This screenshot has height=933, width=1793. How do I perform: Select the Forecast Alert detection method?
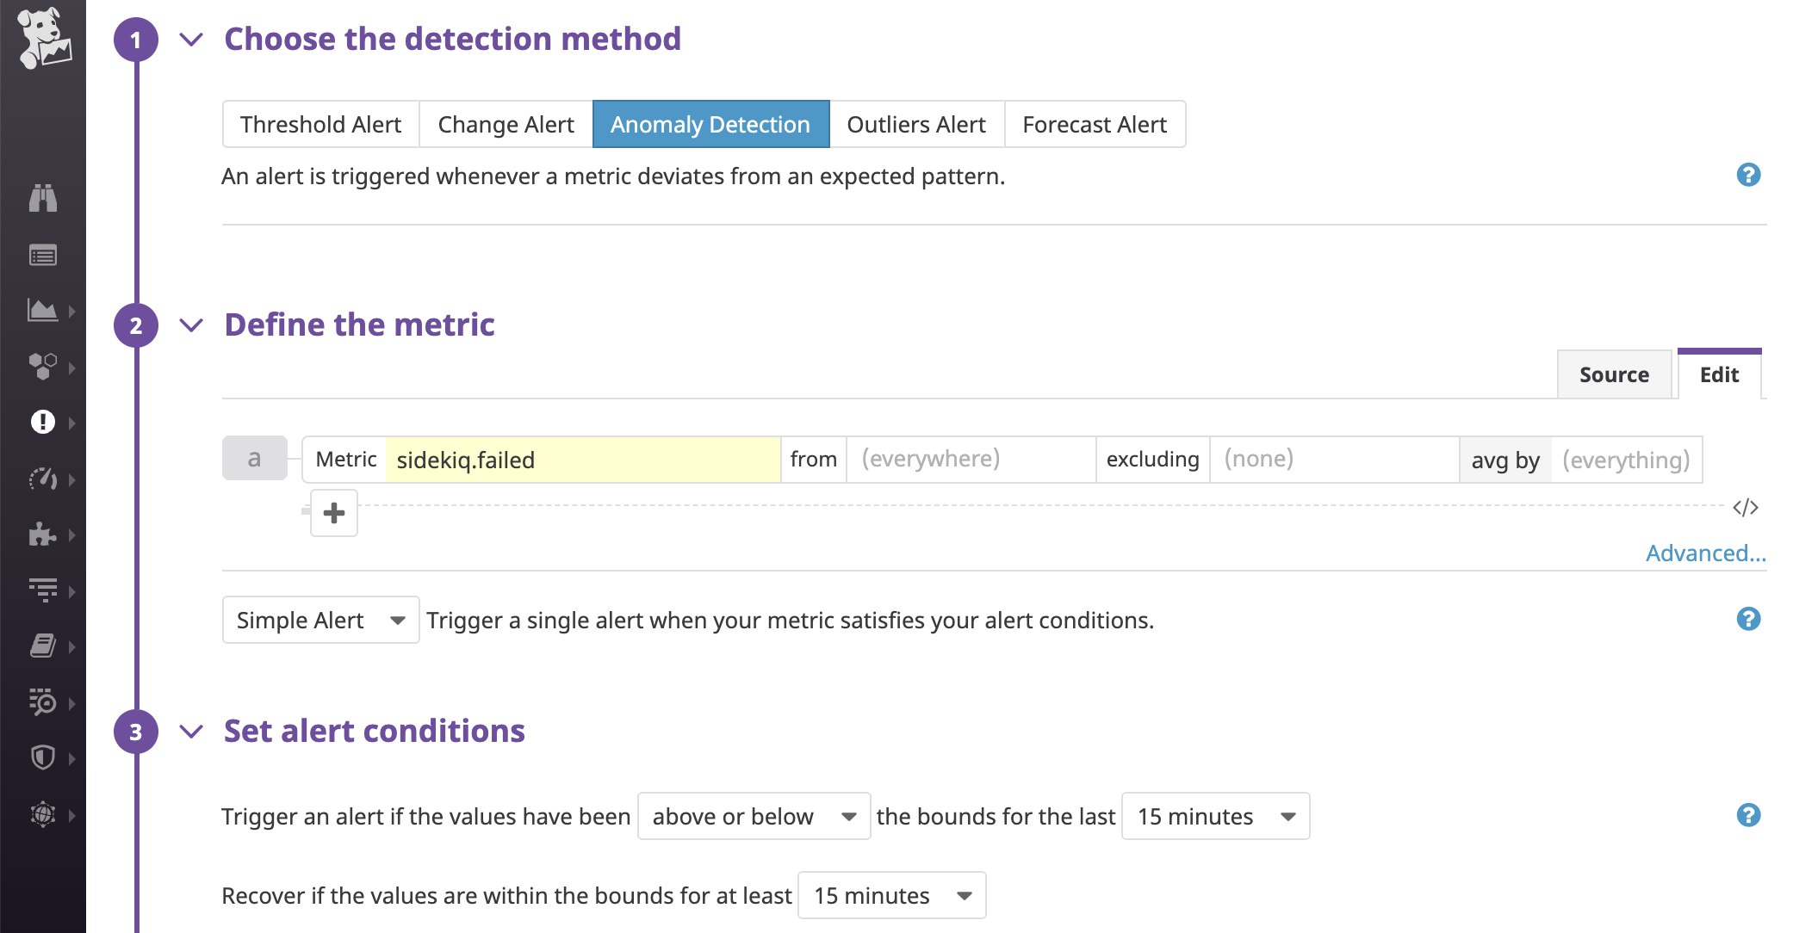point(1095,125)
